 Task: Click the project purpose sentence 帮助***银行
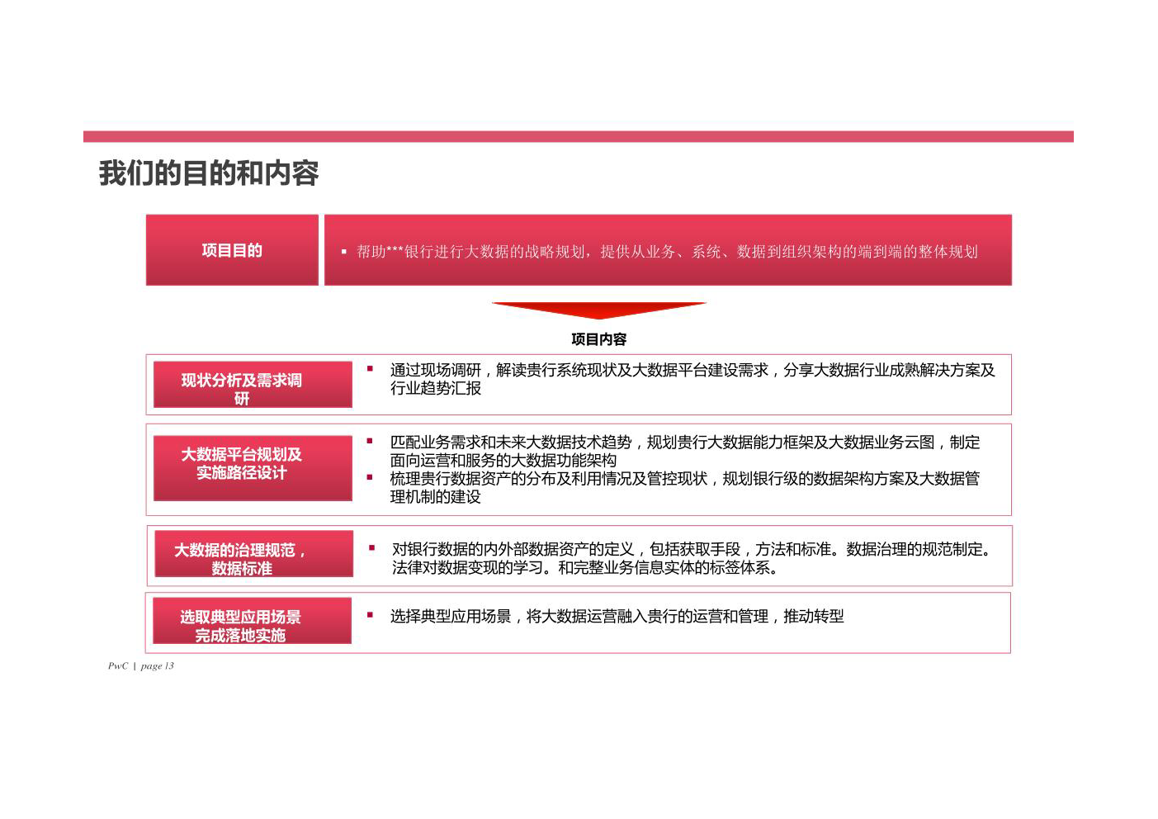click(x=667, y=252)
